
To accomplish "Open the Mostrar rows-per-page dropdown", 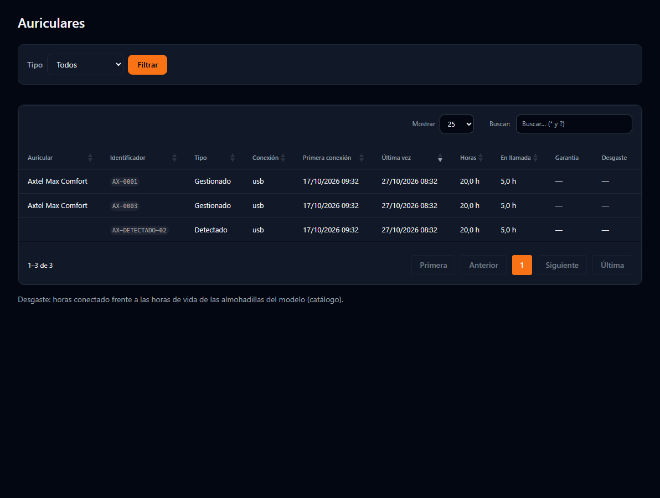I will (457, 124).
